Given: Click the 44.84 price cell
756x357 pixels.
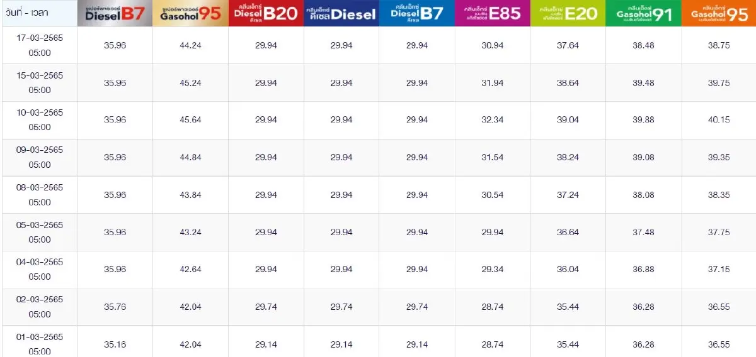Looking at the screenshot, I should tap(190, 157).
